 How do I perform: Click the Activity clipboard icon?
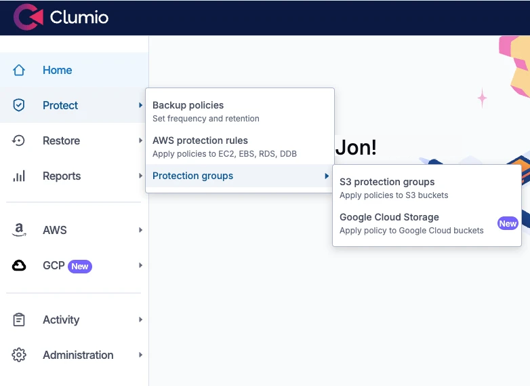pos(19,320)
